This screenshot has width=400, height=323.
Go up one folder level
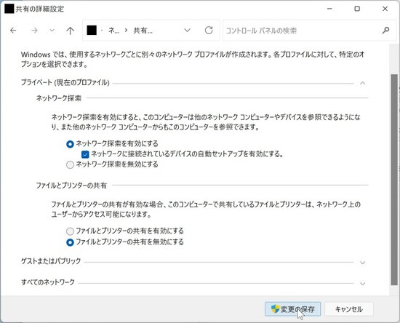[70, 31]
